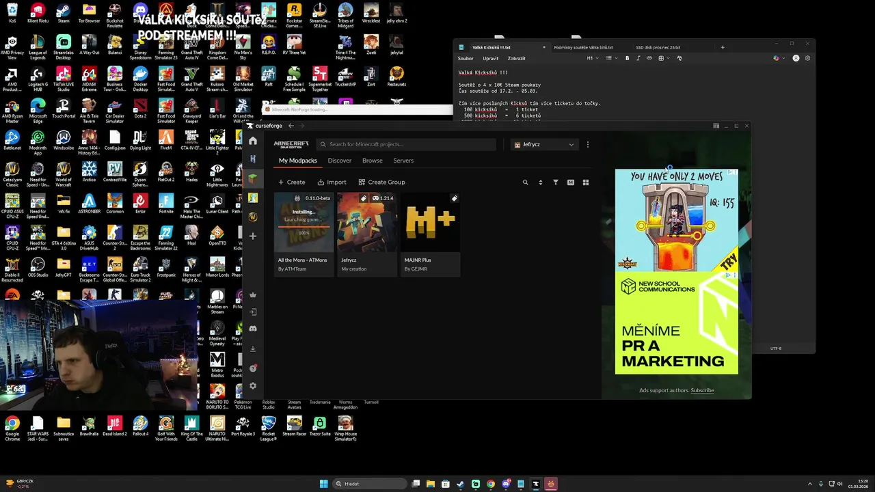875x492 pixels.
Task: Open Google Chrome from the taskbar
Action: click(491, 484)
